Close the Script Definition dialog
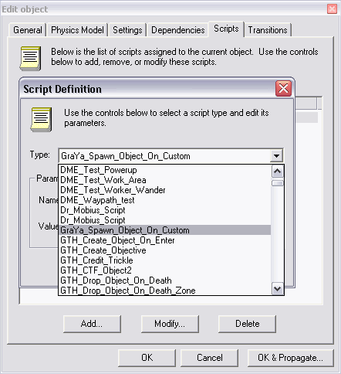341x374 pixels. (283, 89)
